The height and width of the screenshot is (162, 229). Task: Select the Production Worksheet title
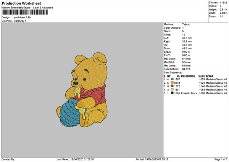coord(21,3)
